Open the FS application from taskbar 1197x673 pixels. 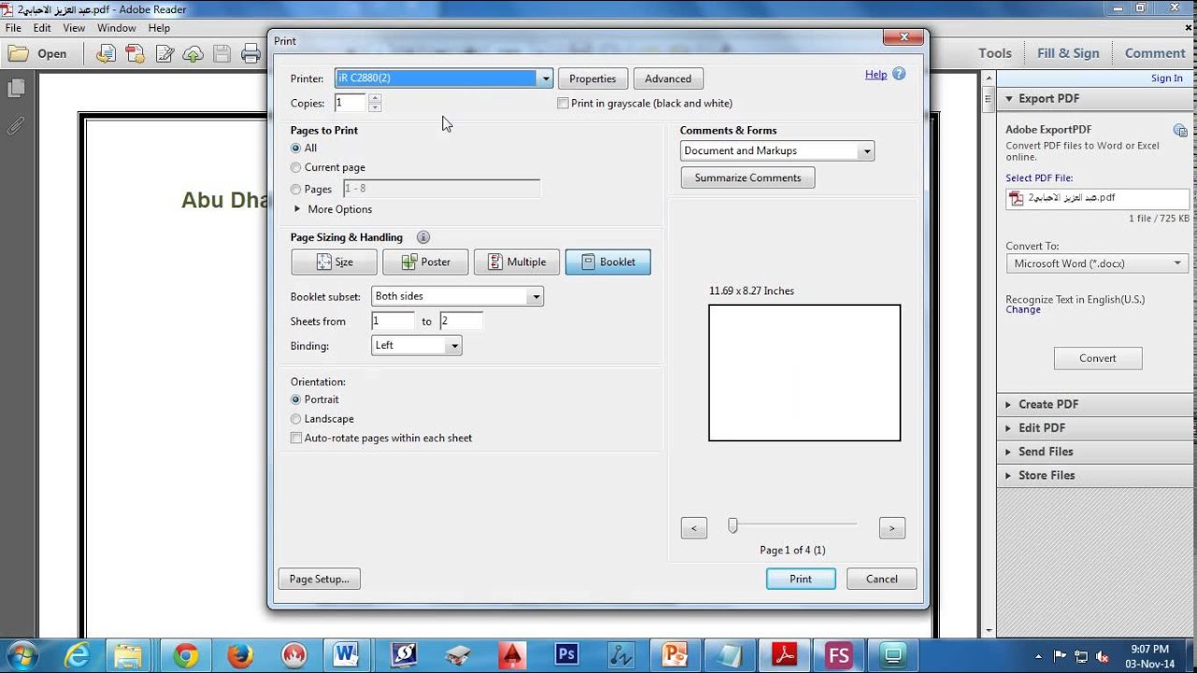(838, 654)
